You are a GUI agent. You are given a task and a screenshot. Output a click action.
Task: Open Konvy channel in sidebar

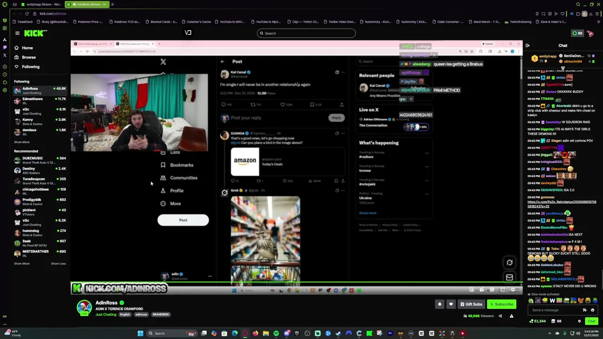click(x=40, y=121)
